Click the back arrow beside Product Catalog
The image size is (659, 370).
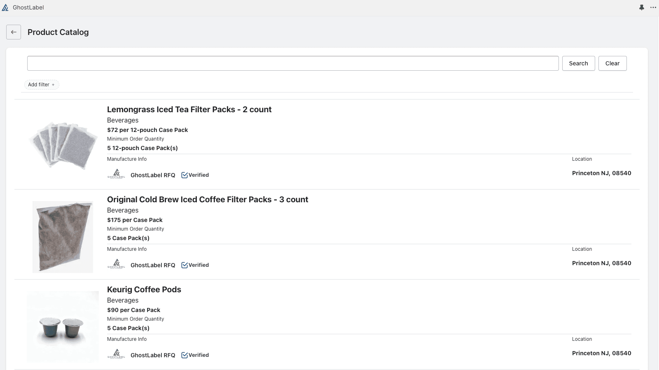click(x=14, y=32)
